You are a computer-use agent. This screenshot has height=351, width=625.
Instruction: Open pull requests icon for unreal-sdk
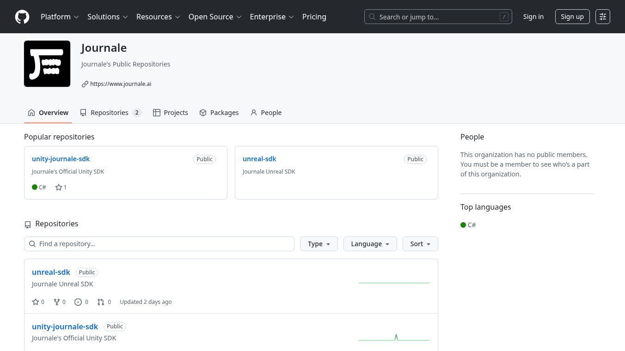pos(101,302)
